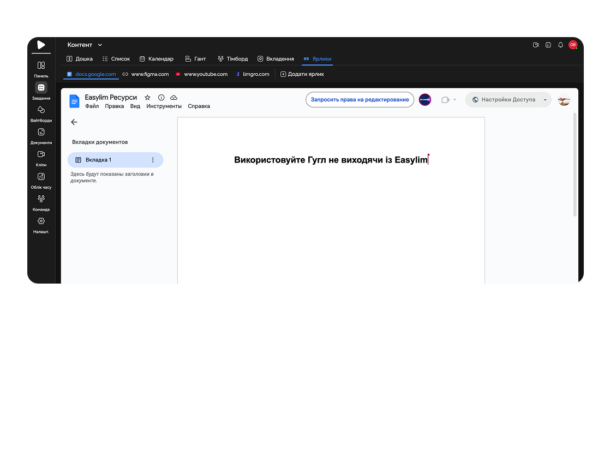
Task: Expand the Контент workspace dropdown
Action: point(99,45)
